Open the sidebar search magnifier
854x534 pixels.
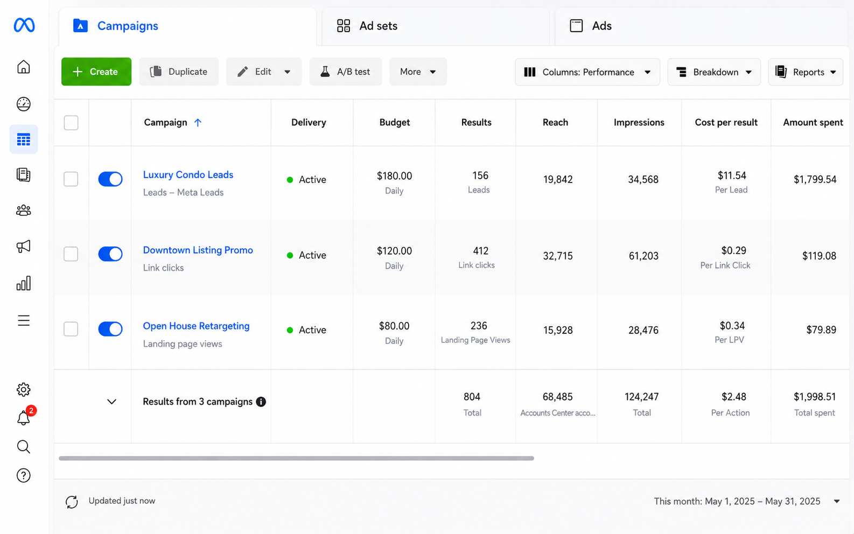[x=24, y=447]
